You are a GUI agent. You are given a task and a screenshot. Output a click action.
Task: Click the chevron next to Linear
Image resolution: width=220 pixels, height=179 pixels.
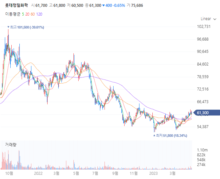215,19
